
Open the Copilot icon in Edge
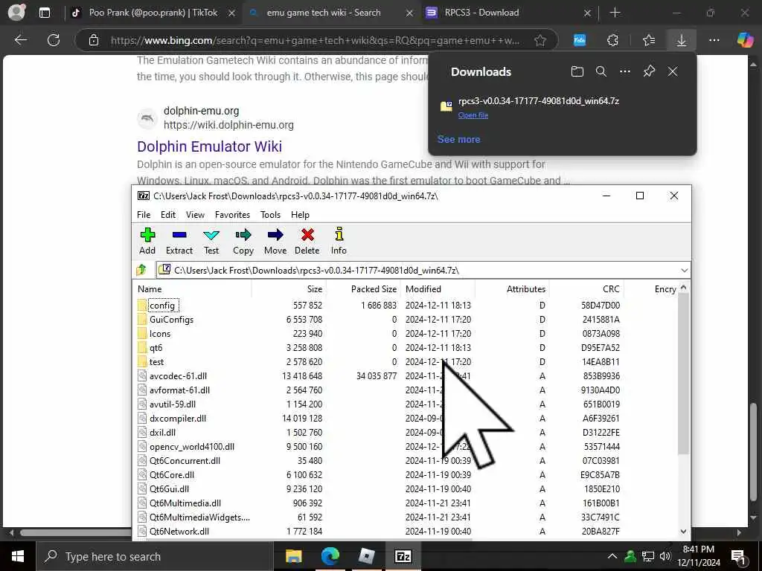pyautogui.click(x=744, y=40)
